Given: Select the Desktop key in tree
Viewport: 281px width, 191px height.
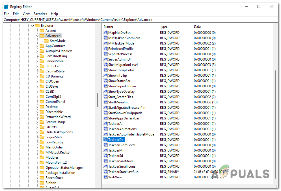Looking at the screenshot, I should (x=51, y=107).
